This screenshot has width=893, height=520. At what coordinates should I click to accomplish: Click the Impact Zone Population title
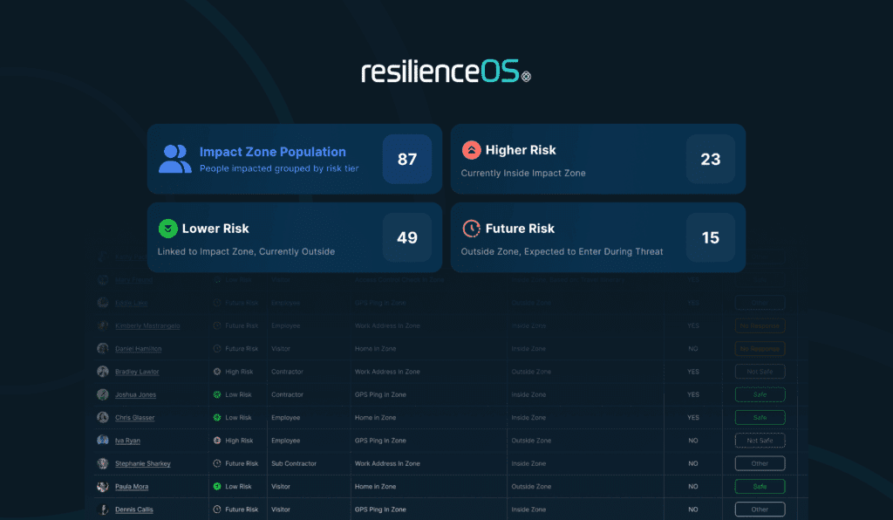pos(272,152)
